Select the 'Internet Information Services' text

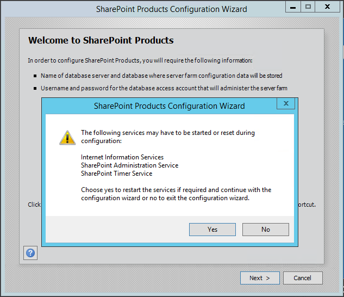click(122, 157)
